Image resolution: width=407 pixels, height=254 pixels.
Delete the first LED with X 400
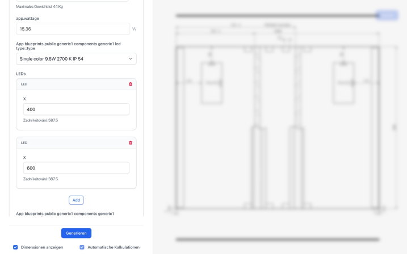tap(131, 84)
